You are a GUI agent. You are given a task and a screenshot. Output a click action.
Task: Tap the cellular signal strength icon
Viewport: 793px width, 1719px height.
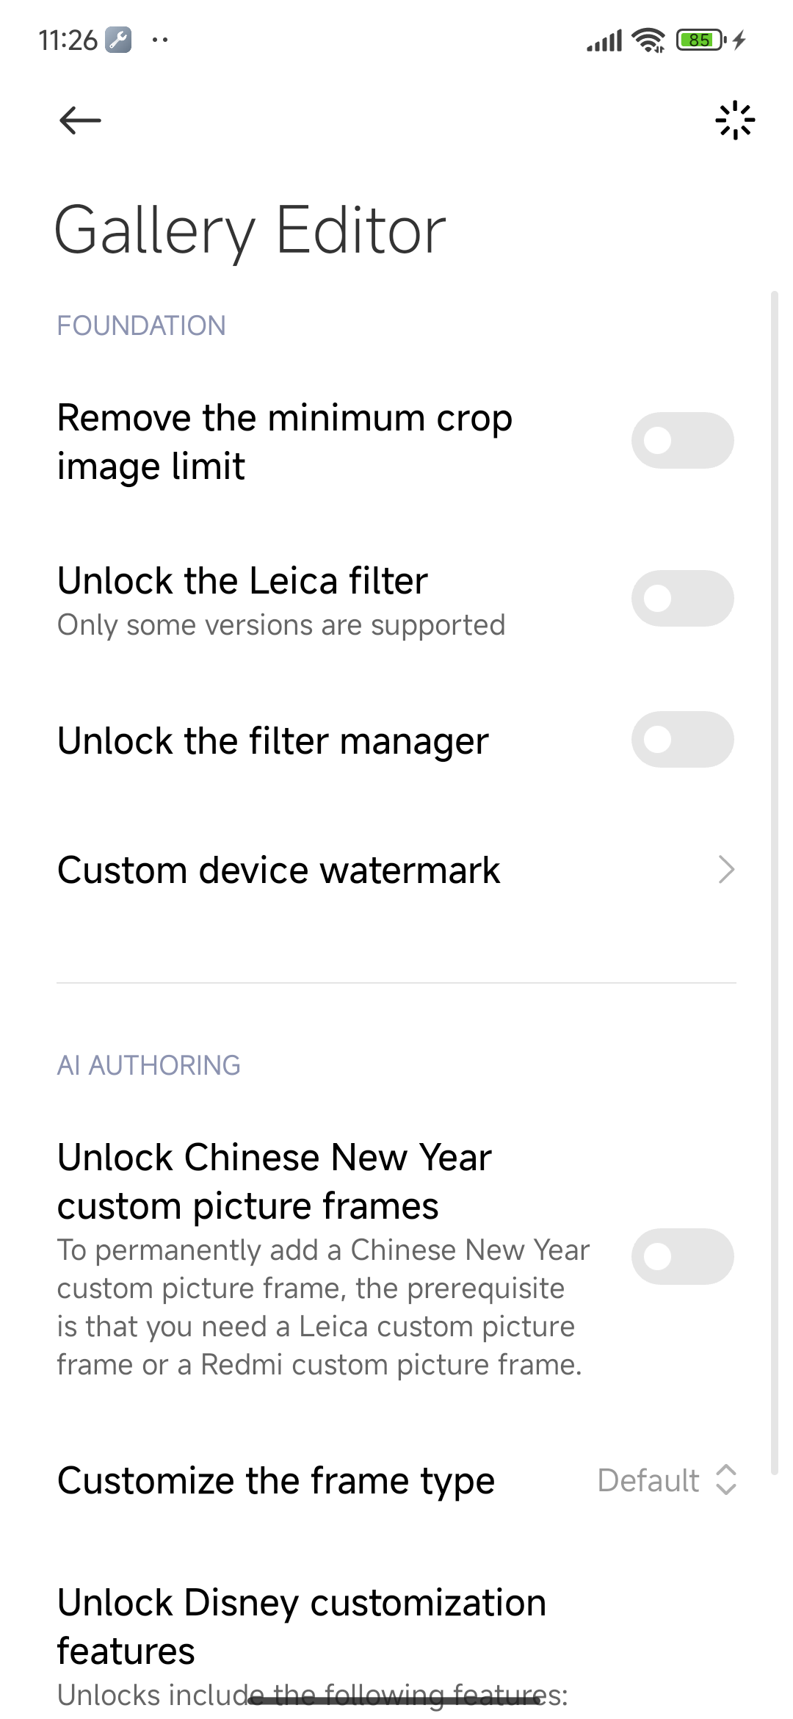pos(604,41)
